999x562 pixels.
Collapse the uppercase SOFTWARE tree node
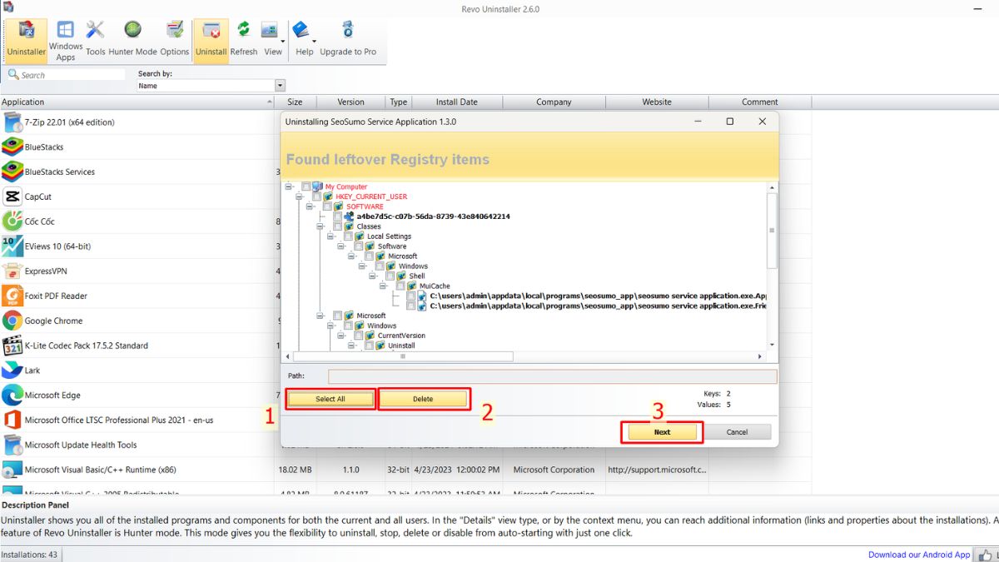pos(310,206)
